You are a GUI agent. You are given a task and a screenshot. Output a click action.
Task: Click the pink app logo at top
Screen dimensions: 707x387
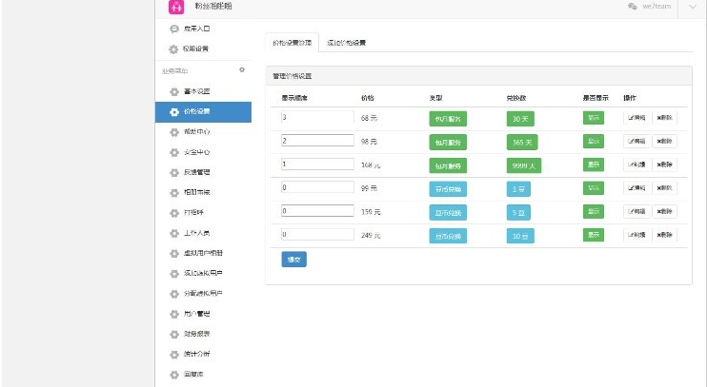pos(175,8)
